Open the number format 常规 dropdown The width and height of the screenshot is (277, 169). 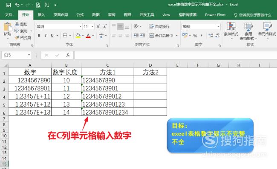(x=218, y=27)
